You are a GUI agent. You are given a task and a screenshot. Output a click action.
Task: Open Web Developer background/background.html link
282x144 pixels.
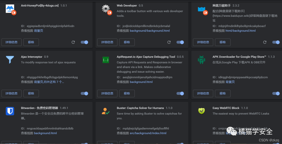(x=150, y=31)
